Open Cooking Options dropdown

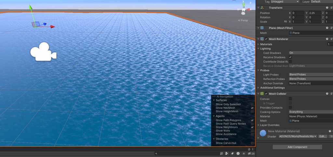311,112
